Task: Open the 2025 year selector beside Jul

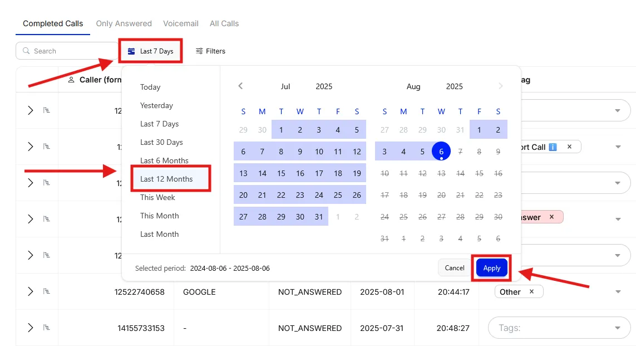Action: point(324,86)
